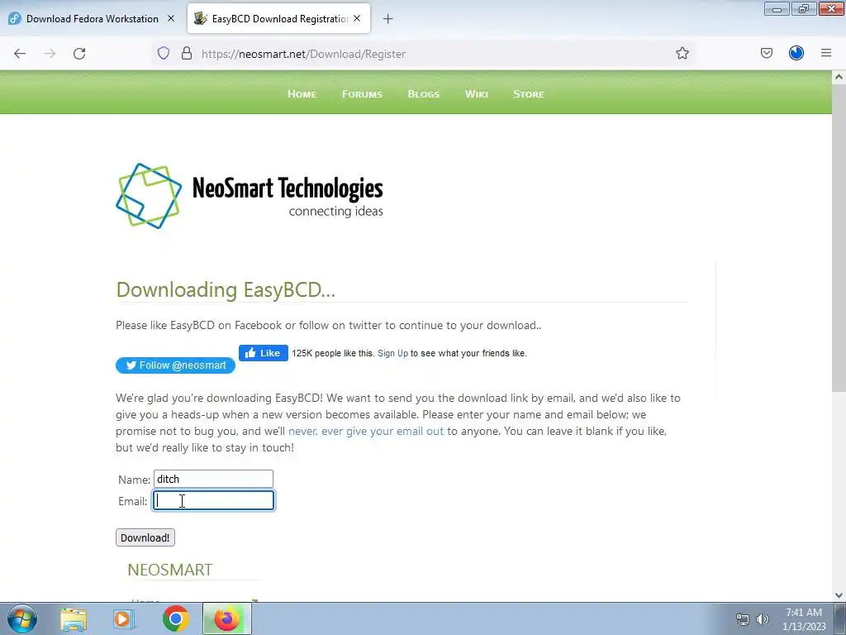Open the Wiki nav link
Viewport: 846px width, 635px height.
(x=477, y=94)
